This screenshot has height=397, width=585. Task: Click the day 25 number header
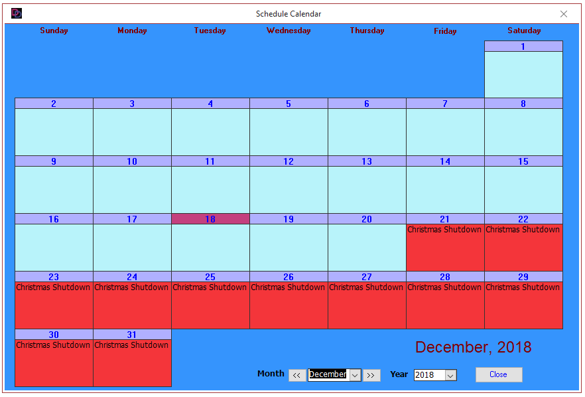210,277
